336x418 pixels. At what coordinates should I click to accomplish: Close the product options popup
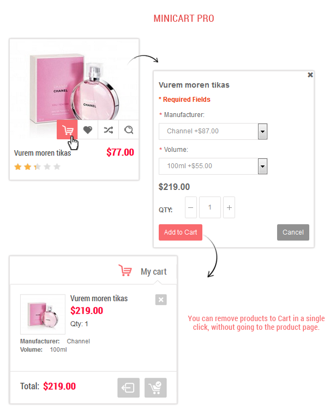[x=310, y=75]
